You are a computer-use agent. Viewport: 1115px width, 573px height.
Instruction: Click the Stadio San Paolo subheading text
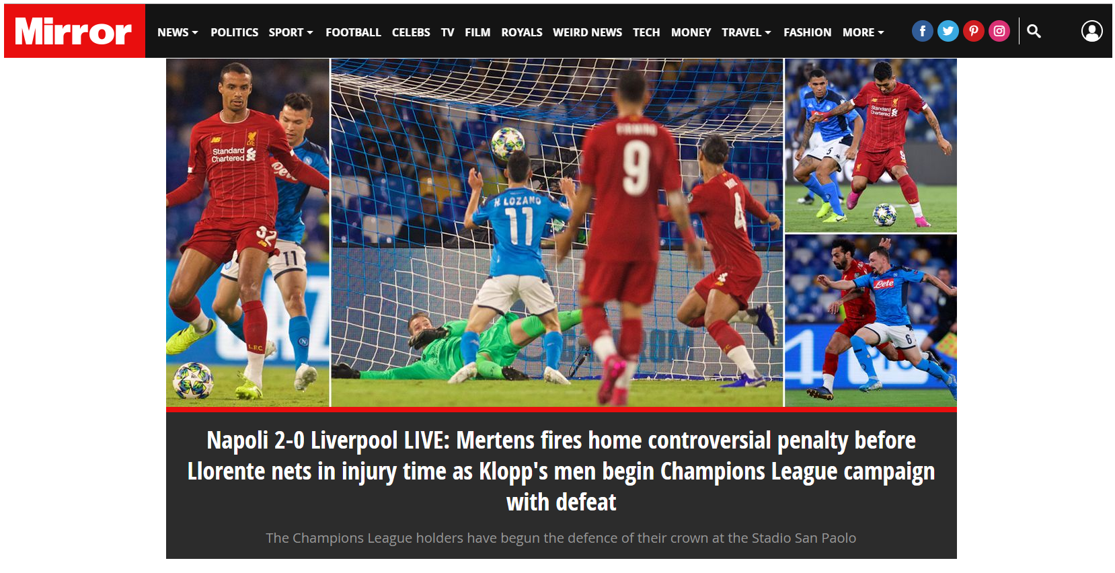pyautogui.click(x=561, y=538)
